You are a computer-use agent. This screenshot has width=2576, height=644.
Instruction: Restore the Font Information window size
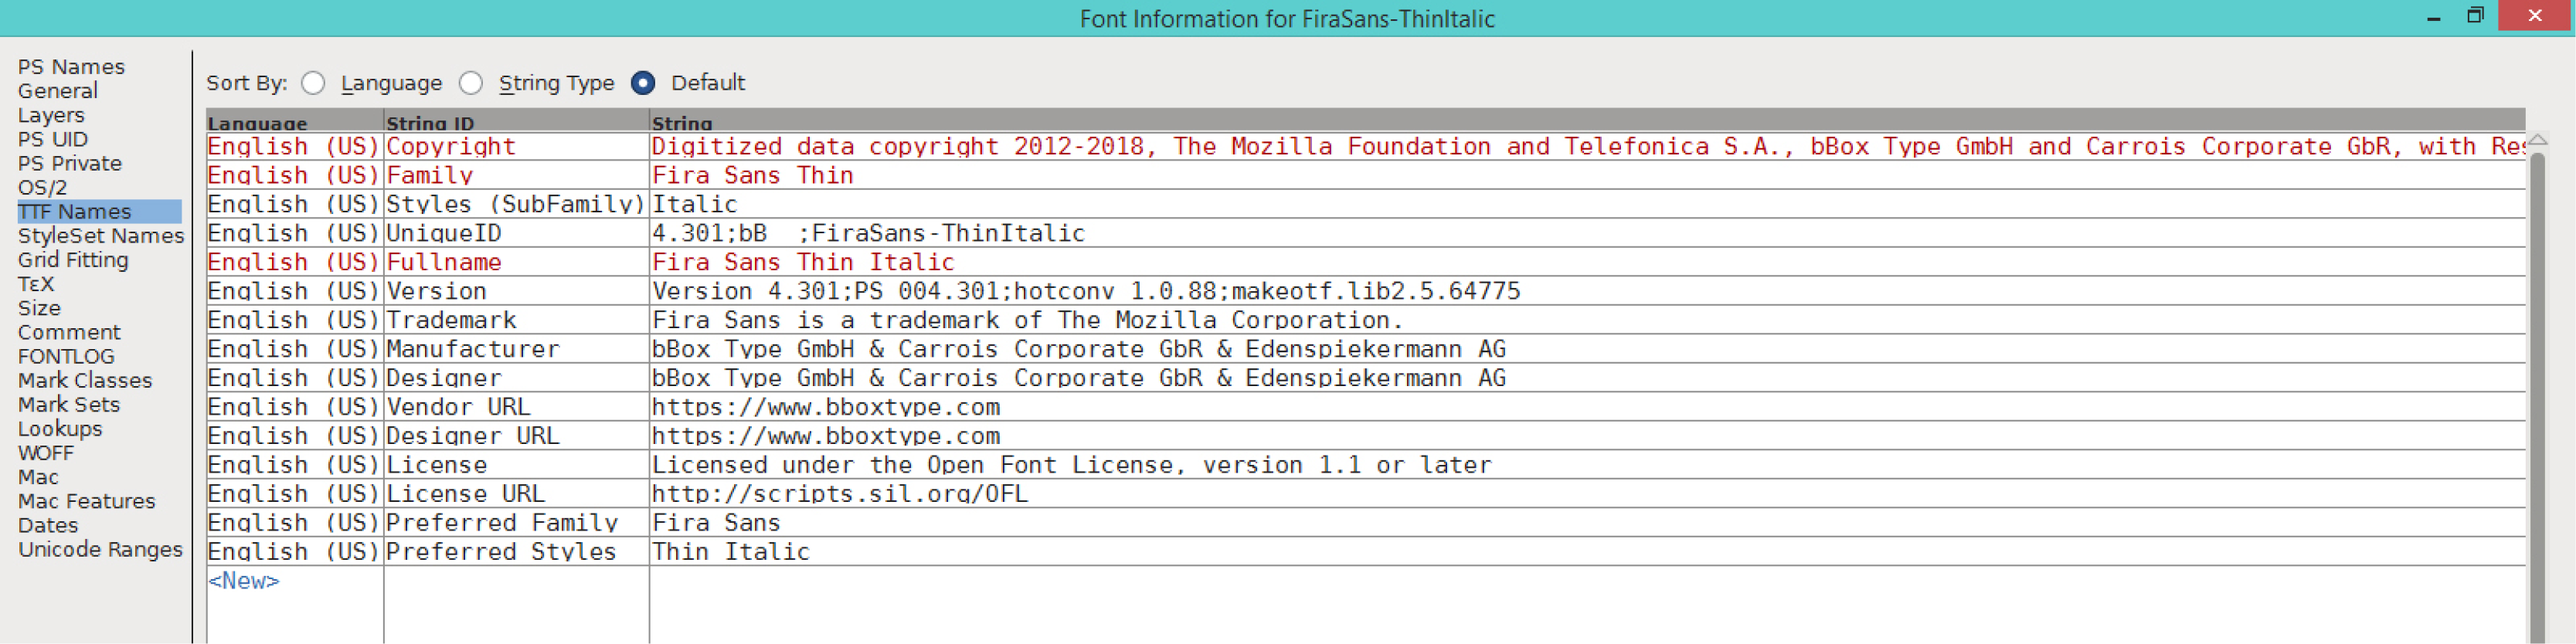click(2475, 16)
